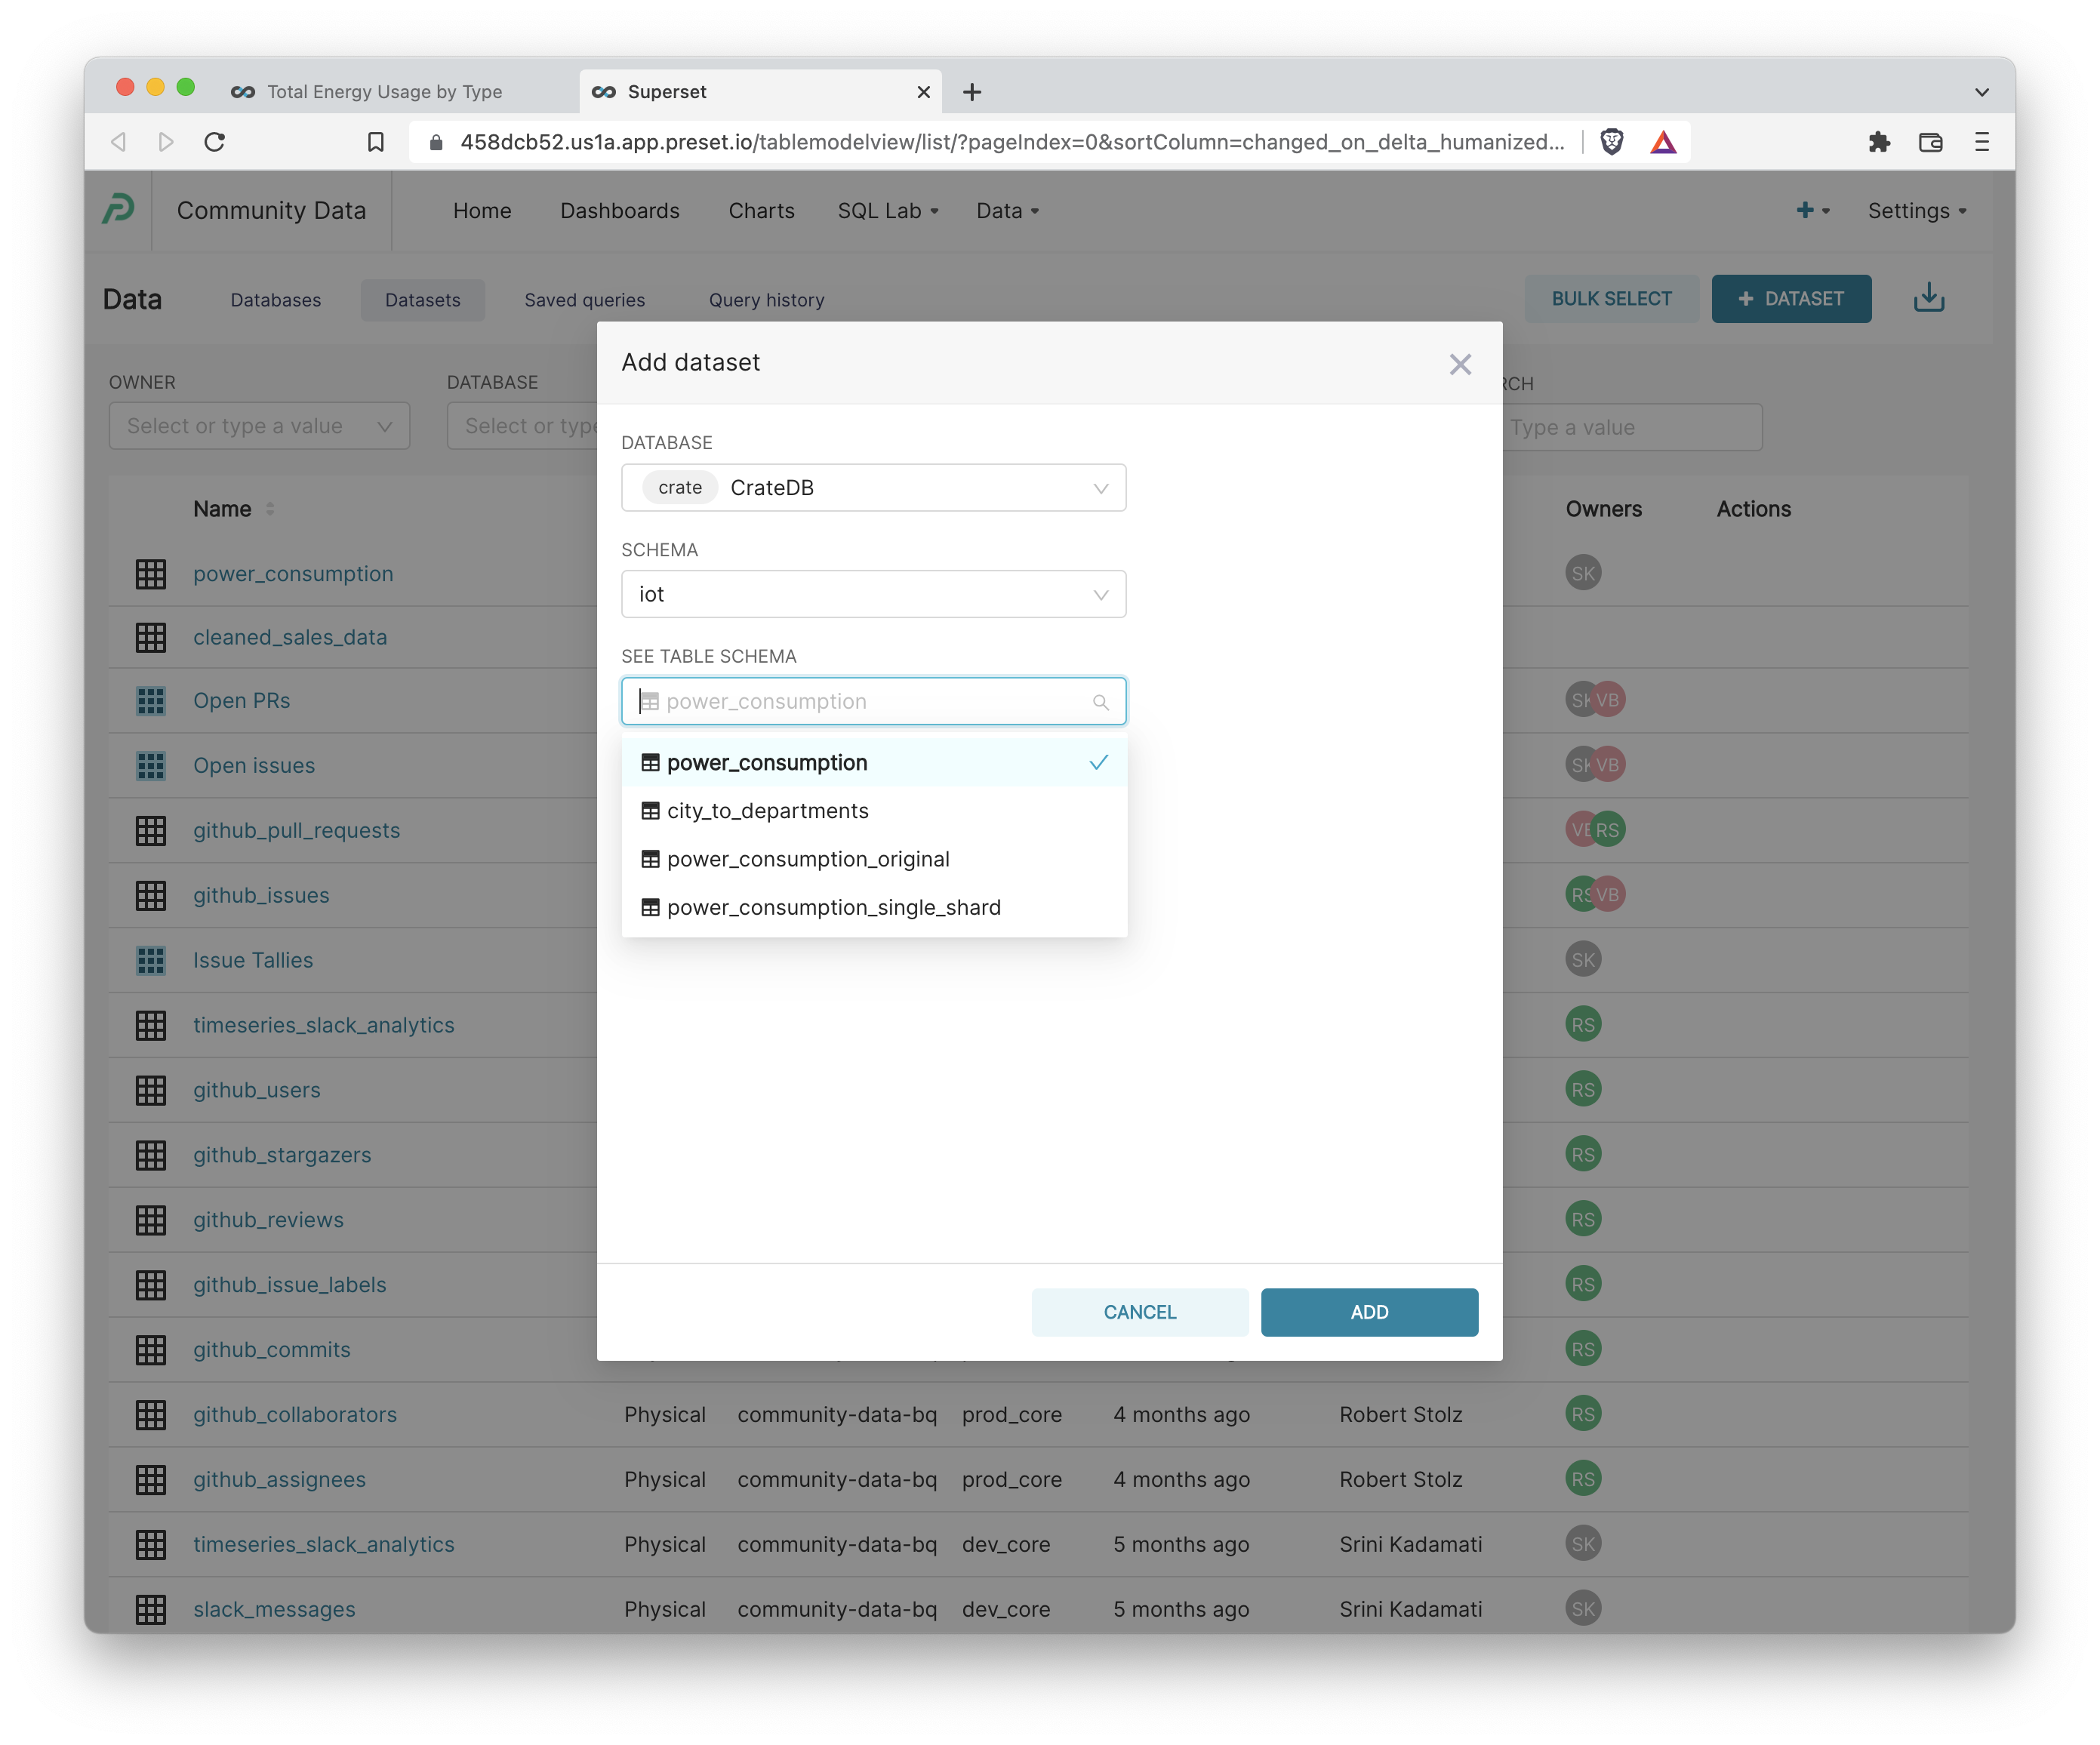Image resolution: width=2100 pixels, height=1745 pixels.
Task: Click the export datasets download icon
Action: 1928,298
